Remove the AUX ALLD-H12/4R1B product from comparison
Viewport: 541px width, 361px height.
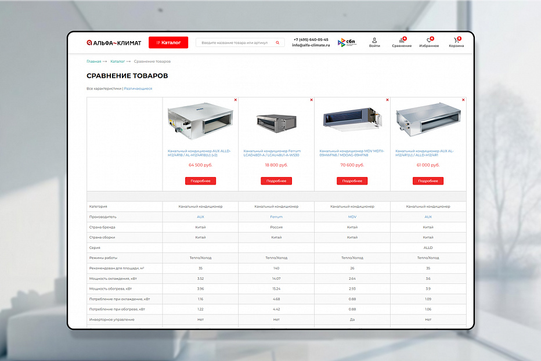[x=236, y=100]
